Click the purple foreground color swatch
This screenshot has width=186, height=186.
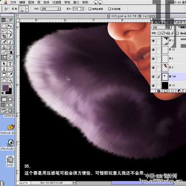pyautogui.click(x=5, y=88)
